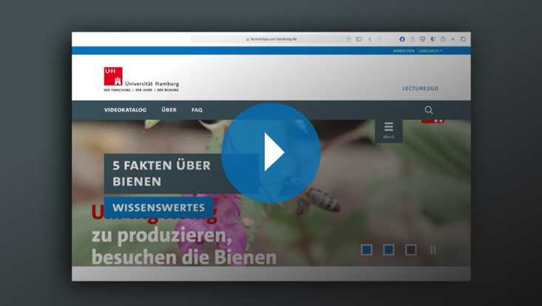Click the browser back arrow

tap(370, 39)
